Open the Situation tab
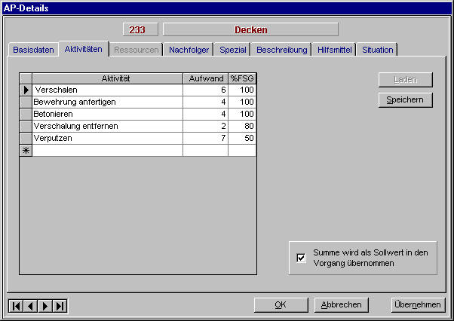 coord(377,50)
